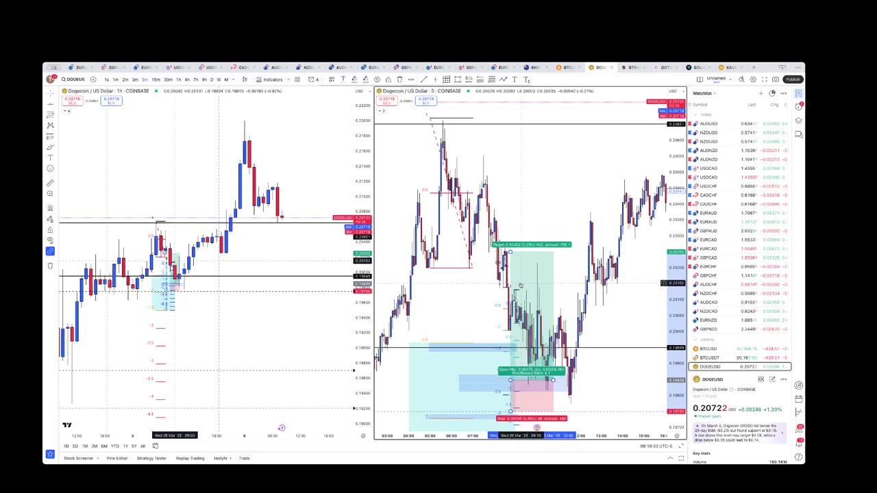Open the DOGEUS symbol search
Image resolution: width=877 pixels, height=493 pixels.
[x=73, y=79]
